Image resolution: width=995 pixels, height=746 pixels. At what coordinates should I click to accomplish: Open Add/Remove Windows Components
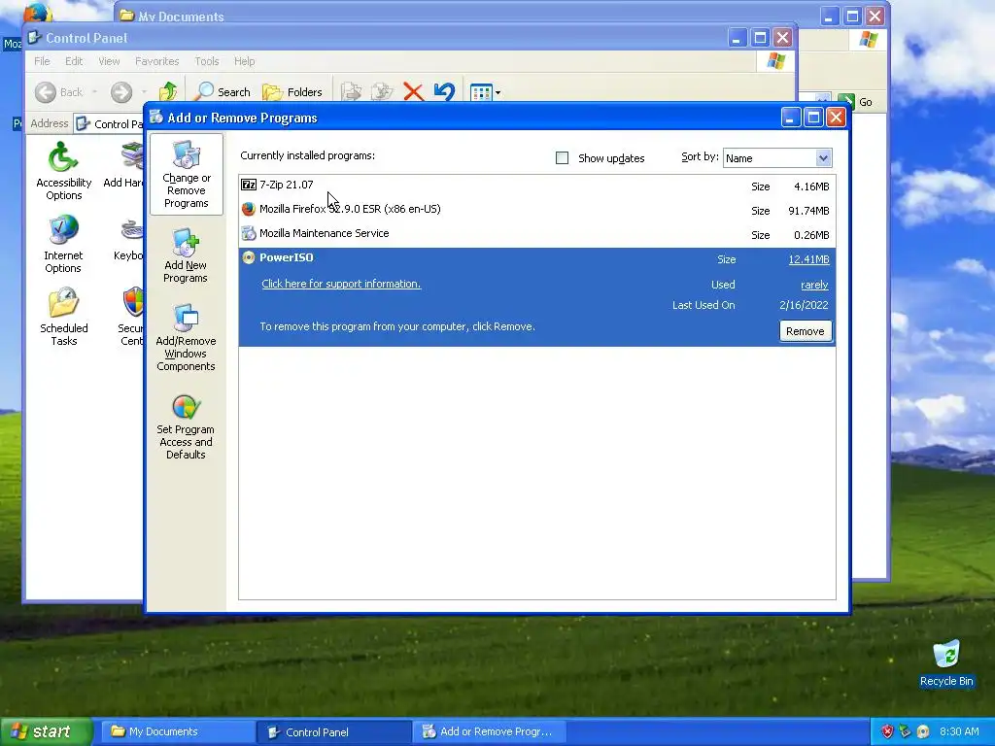186,337
